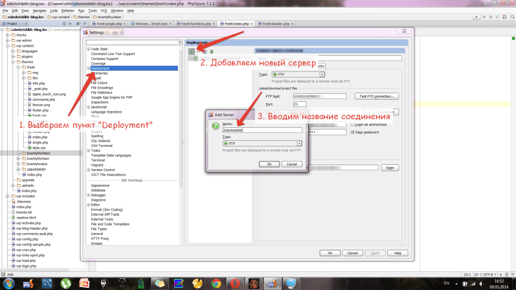
Task: Click wp-content in the breadcrumb bar
Action: (x=60, y=17)
